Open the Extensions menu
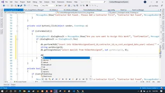165x93 pixels. coord(61,2)
